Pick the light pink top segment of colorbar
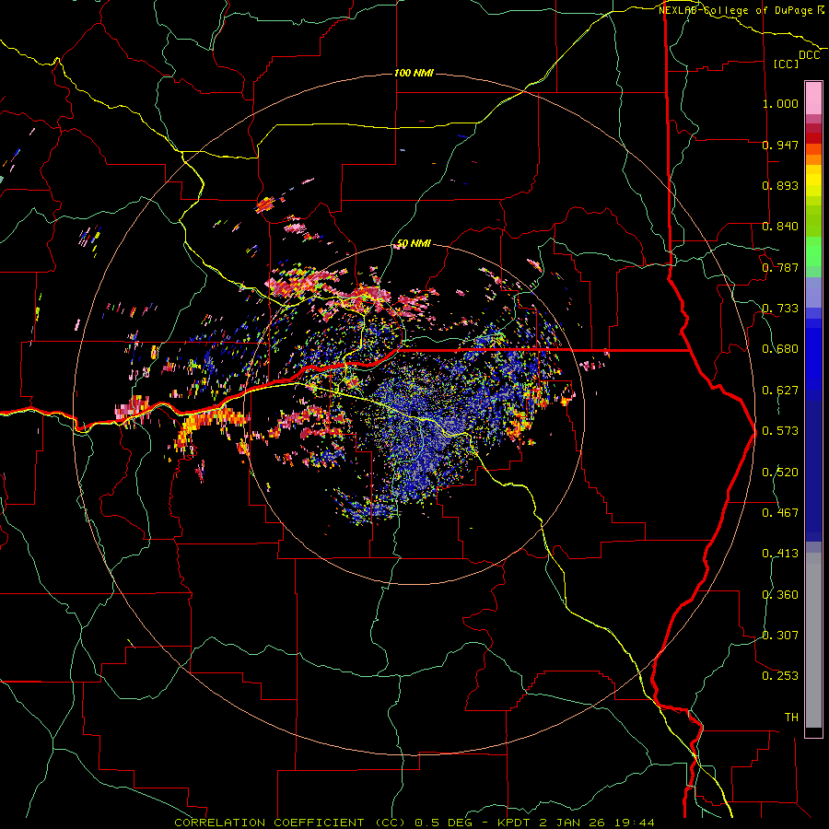 pos(813,99)
